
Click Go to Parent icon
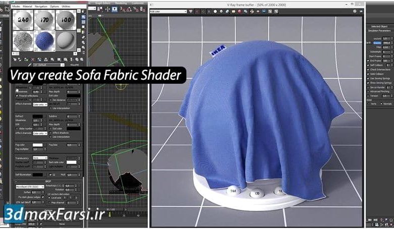77,60
